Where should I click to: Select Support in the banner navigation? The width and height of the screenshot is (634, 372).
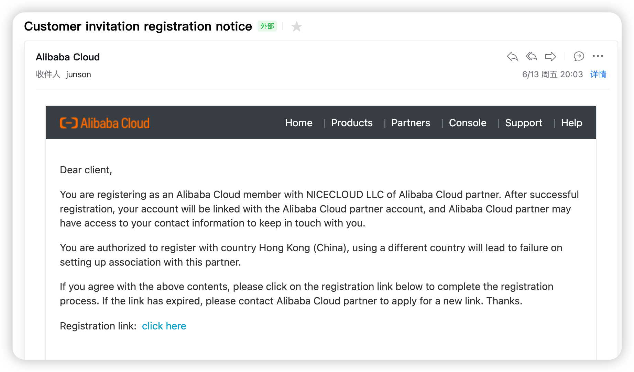[x=524, y=123]
